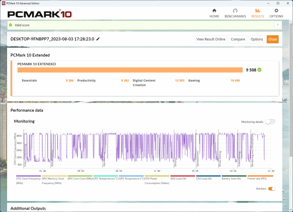Click the PCMark 10 Extended score bar
The height and width of the screenshot is (212, 293).
pyautogui.click(x=130, y=70)
